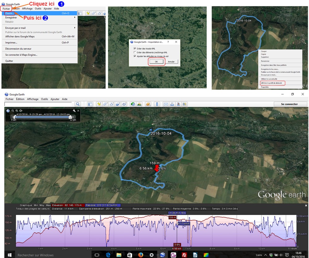Select the add polygon tool in main toolbar
Screen dimensions: 309x258
pos(105,104)
